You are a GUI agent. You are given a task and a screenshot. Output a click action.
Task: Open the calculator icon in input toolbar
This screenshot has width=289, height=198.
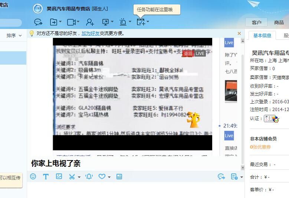coord(119,176)
